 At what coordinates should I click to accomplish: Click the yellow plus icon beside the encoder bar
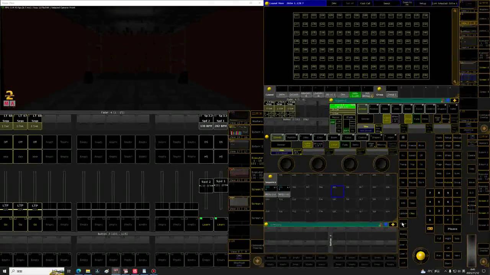393,225
